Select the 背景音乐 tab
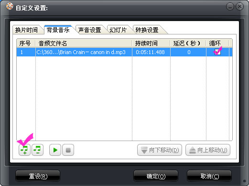Viewport: 249px width, 186px height. click(x=58, y=30)
